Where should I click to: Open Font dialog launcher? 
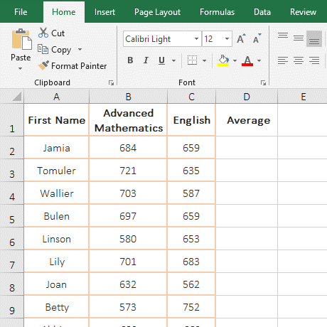(x=263, y=82)
